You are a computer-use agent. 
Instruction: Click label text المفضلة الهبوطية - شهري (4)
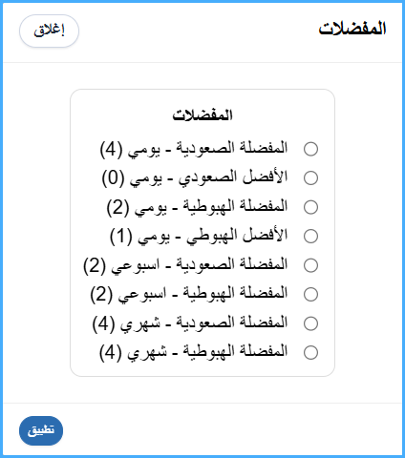click(x=194, y=352)
